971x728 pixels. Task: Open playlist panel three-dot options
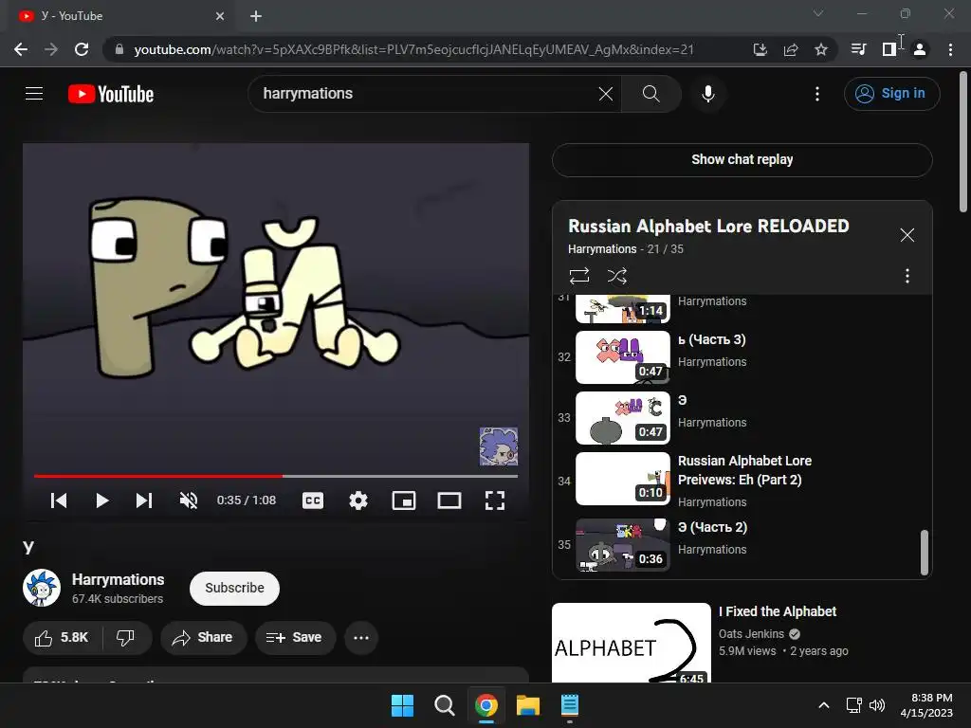tap(907, 276)
